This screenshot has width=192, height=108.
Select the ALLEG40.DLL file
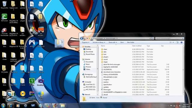click(x=135, y=69)
